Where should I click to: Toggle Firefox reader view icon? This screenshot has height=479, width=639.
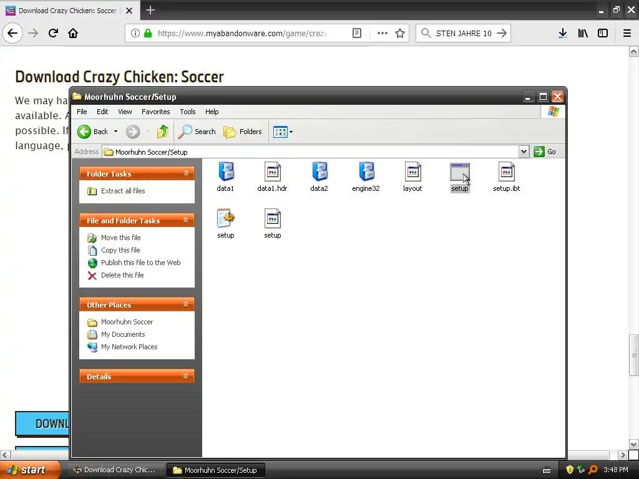(x=356, y=33)
